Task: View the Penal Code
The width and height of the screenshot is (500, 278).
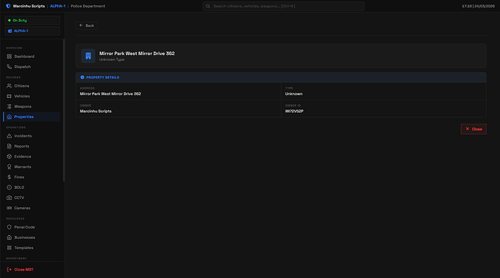Action: click(32, 227)
